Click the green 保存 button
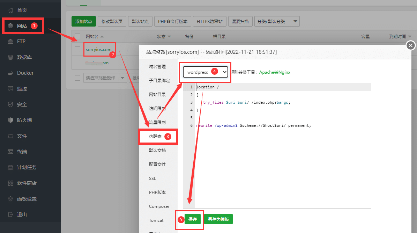The image size is (417, 233). point(193,219)
